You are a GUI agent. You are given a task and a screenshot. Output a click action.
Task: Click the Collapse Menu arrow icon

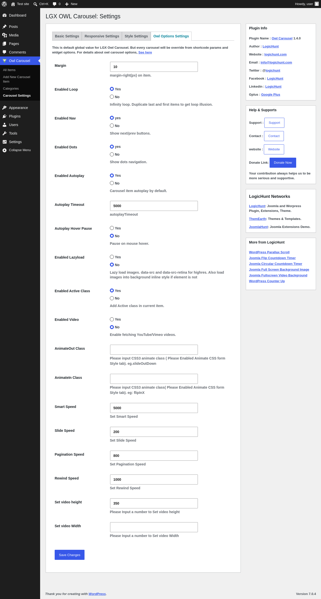tap(5, 150)
